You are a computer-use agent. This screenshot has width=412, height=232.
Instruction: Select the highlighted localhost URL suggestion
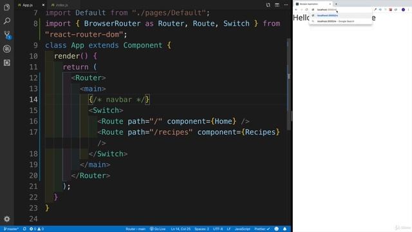341,15
